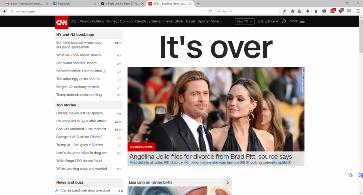The height and width of the screenshot is (195, 363).
Task: Go to the browser home page icon
Action: 316,11
